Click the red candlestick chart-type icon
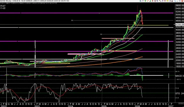This screenshot has width=184, height=107. (153, 1)
